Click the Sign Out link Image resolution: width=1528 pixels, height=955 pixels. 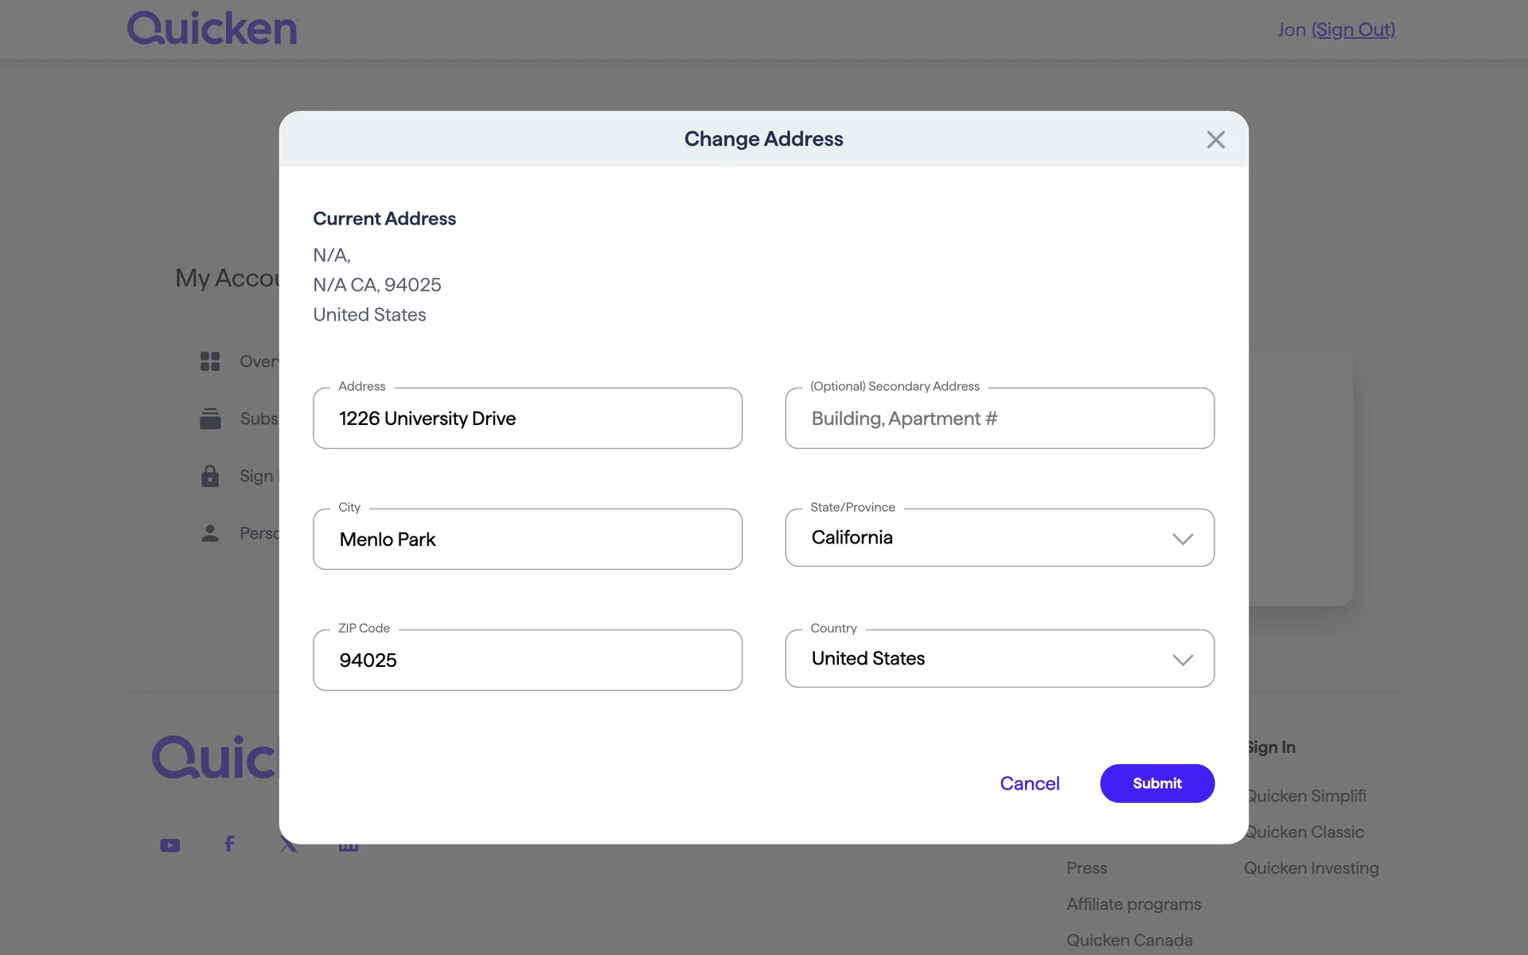1353,30
